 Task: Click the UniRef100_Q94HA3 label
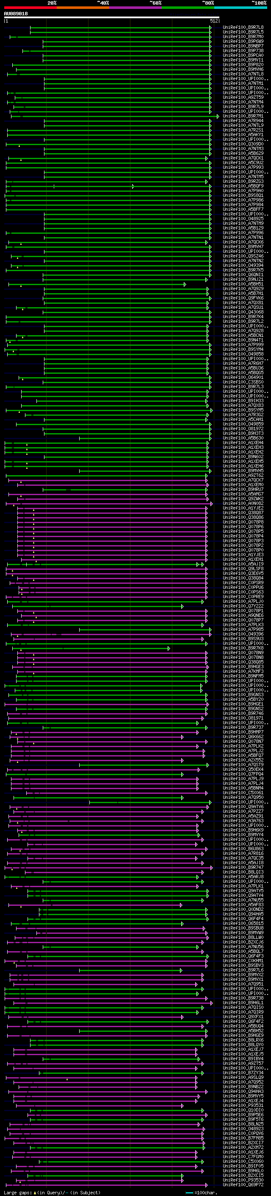click(x=243, y=1091)
